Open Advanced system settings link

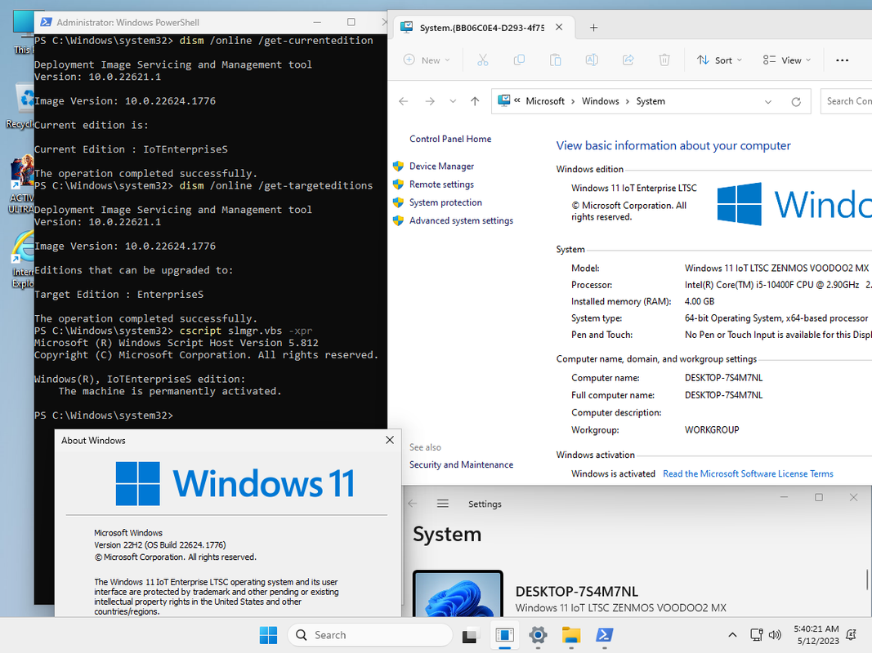[461, 220]
